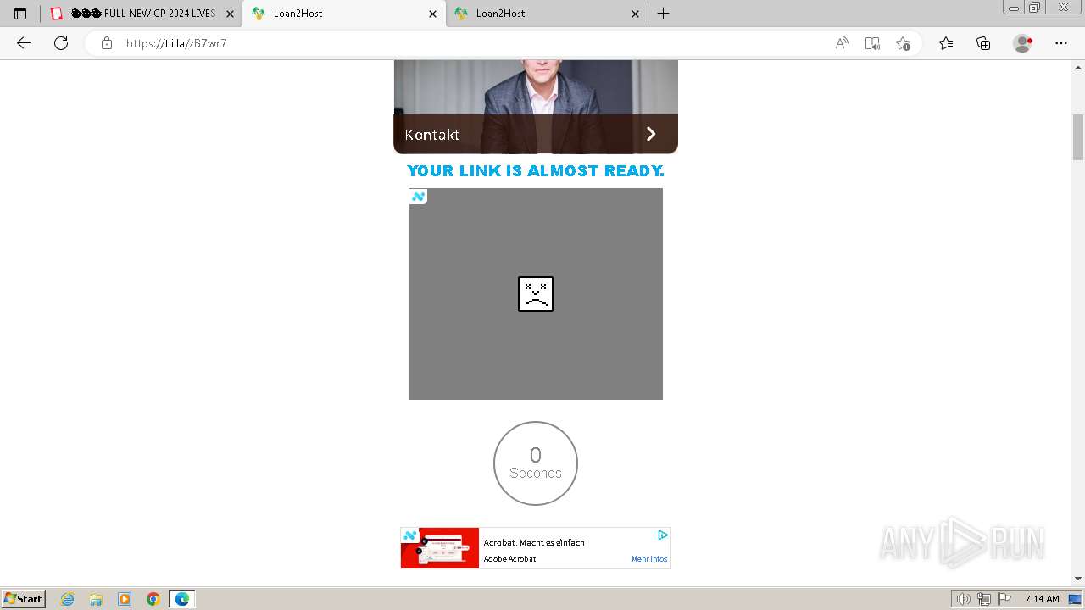This screenshot has width=1085, height=610.
Task: Open network status tray icon
Action: (x=984, y=599)
